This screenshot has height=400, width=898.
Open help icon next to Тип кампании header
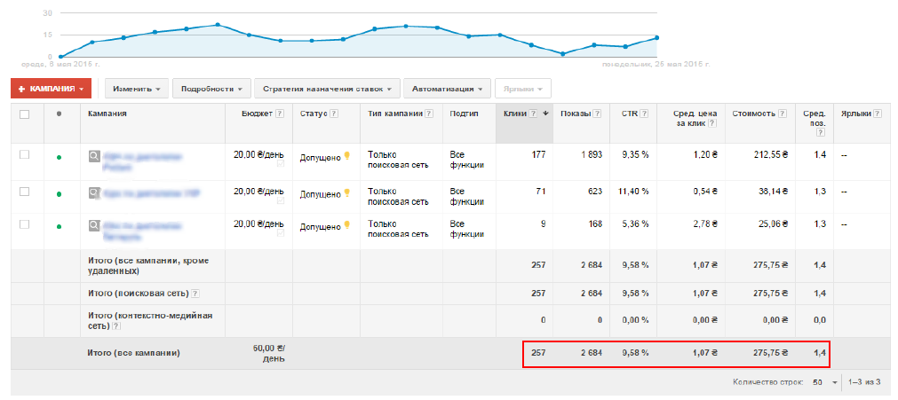[429, 114]
